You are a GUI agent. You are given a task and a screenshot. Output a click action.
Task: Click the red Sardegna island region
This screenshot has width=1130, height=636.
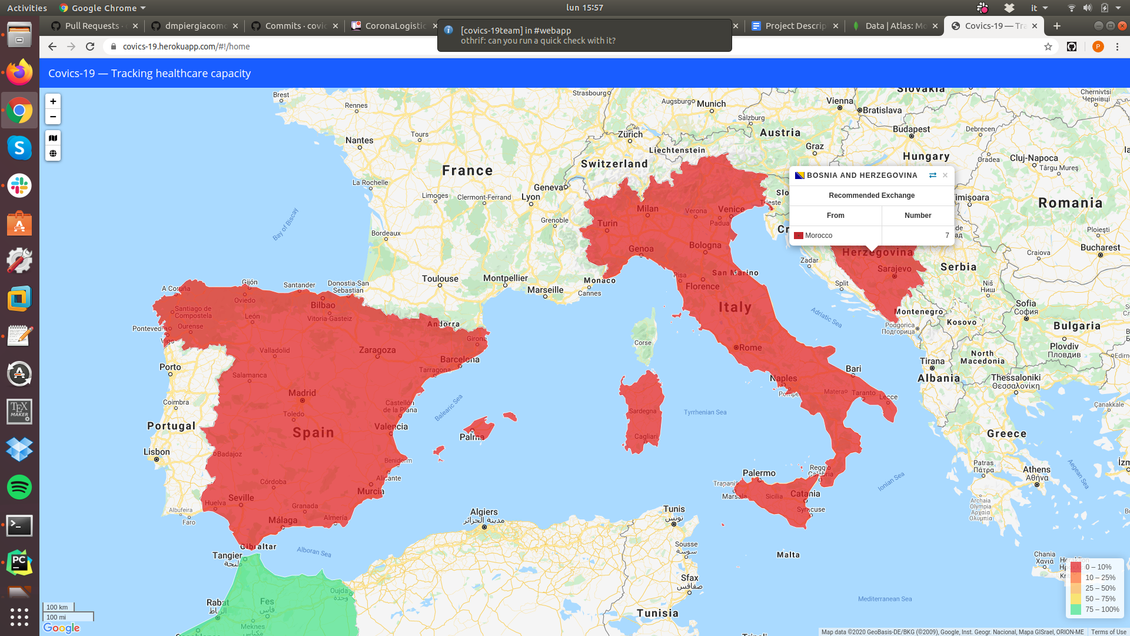point(642,412)
